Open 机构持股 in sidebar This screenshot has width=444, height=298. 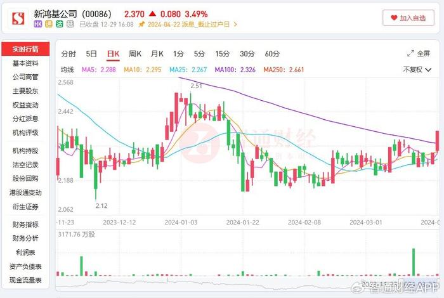pyautogui.click(x=25, y=151)
